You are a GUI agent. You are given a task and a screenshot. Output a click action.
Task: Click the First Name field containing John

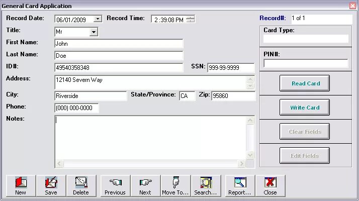click(119, 44)
